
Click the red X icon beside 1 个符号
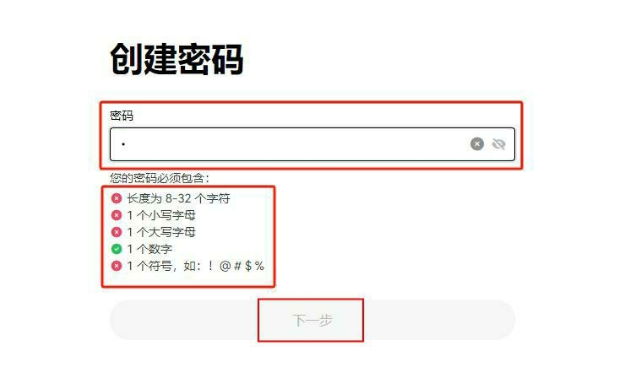[x=117, y=266]
